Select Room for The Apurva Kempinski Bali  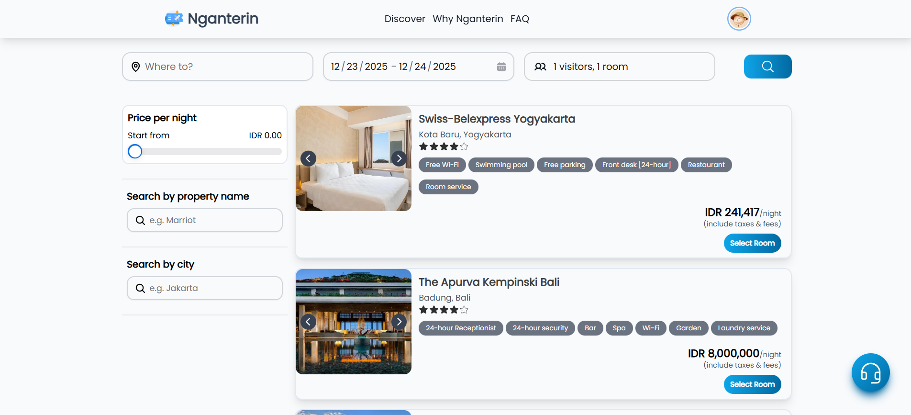[752, 384]
